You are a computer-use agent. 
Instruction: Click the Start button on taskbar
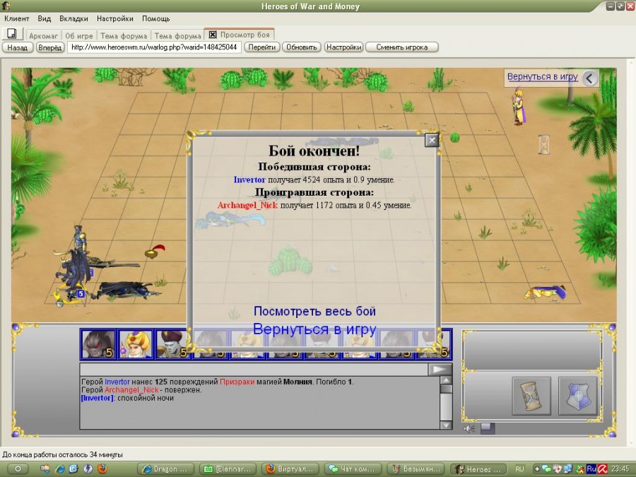coord(17,469)
